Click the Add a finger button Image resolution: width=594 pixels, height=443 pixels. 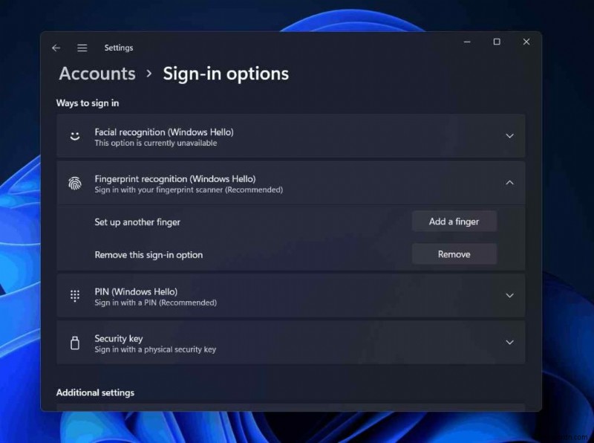coord(454,221)
